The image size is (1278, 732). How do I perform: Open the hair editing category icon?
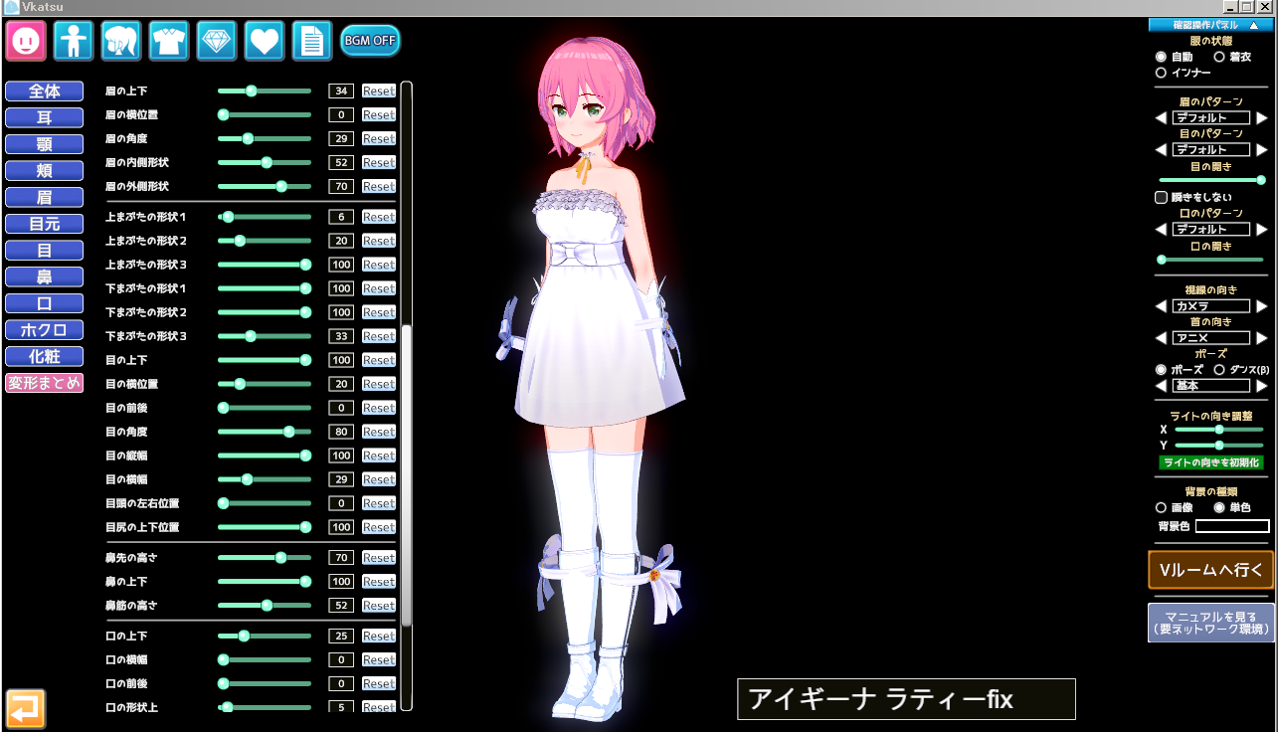[x=121, y=41]
